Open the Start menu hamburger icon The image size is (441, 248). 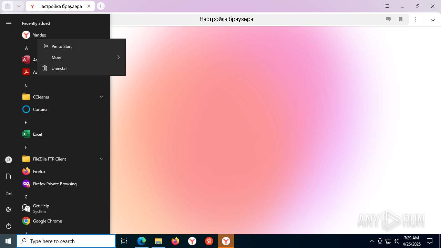[x=9, y=23]
